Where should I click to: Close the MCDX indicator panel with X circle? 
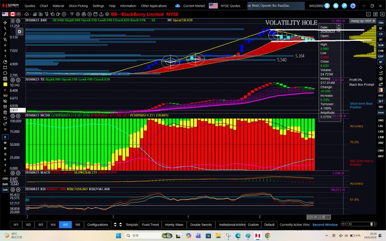[18, 116]
